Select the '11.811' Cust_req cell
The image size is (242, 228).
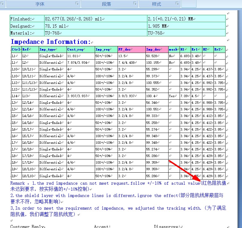[x=81, y=56]
